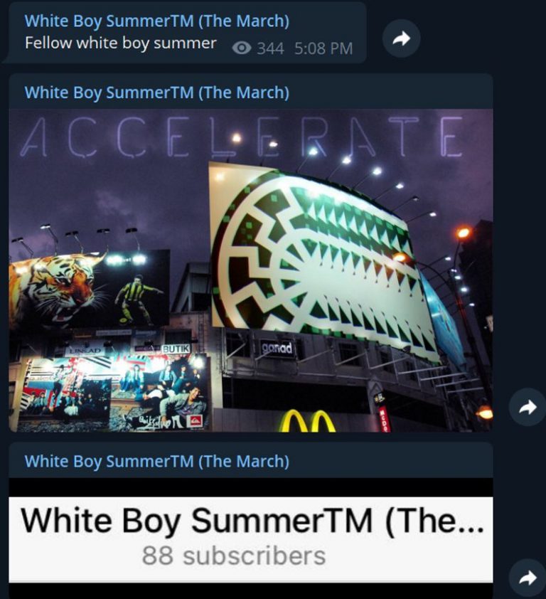Screen dimensions: 546x599
Task: Open channel name above subscriber card
Action: (157, 461)
